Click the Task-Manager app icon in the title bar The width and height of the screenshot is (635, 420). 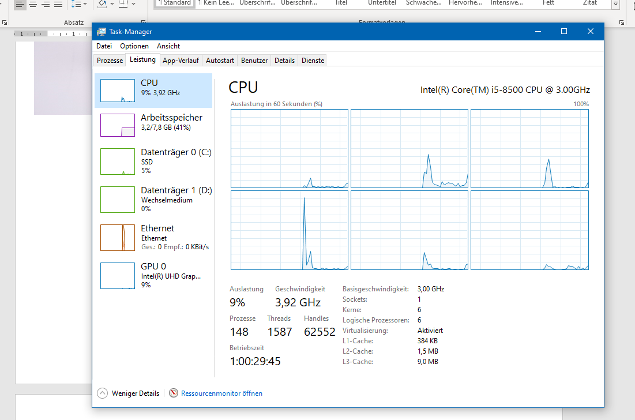102,32
